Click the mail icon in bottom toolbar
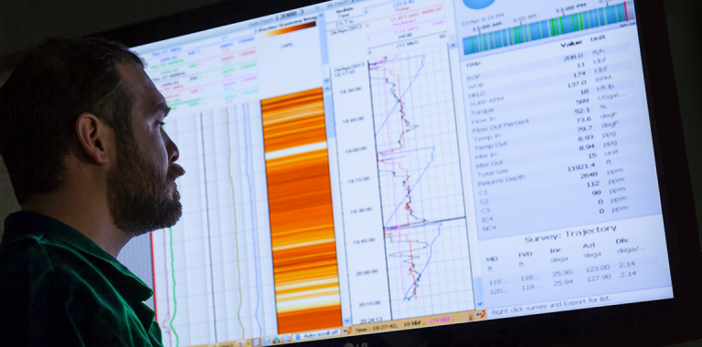 [x=266, y=342]
